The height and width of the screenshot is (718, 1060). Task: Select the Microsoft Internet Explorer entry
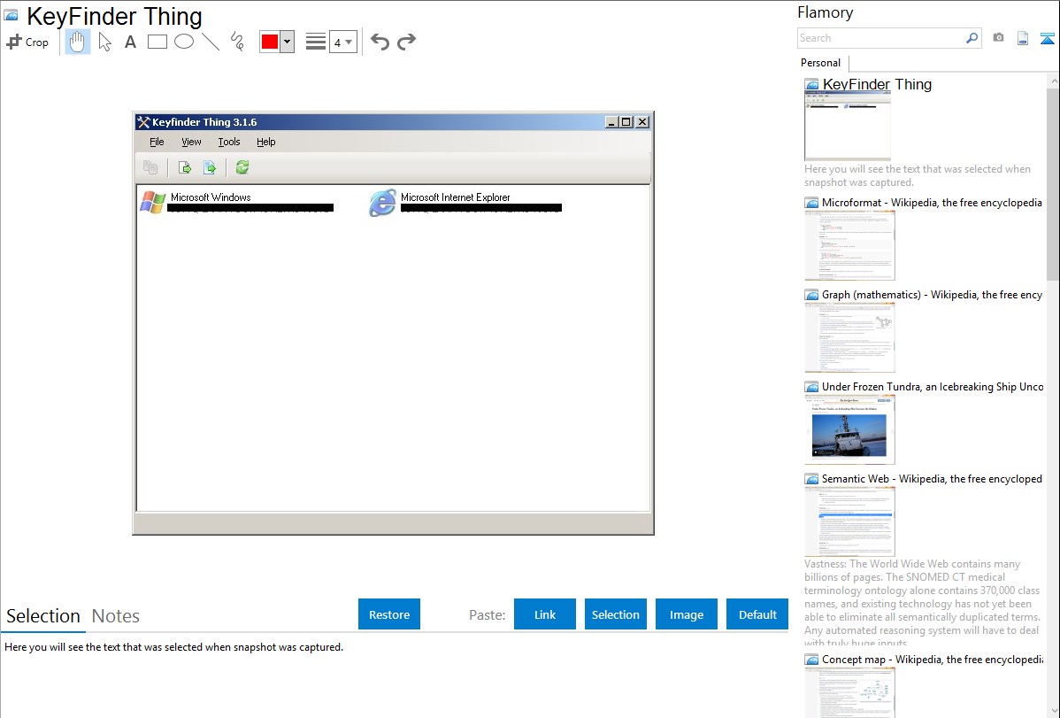465,203
